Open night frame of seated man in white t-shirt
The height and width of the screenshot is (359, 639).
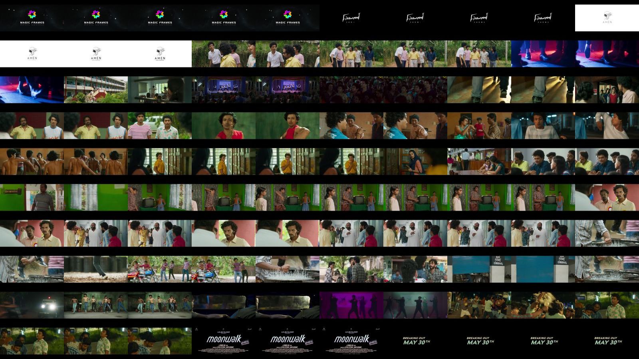[x=543, y=126]
